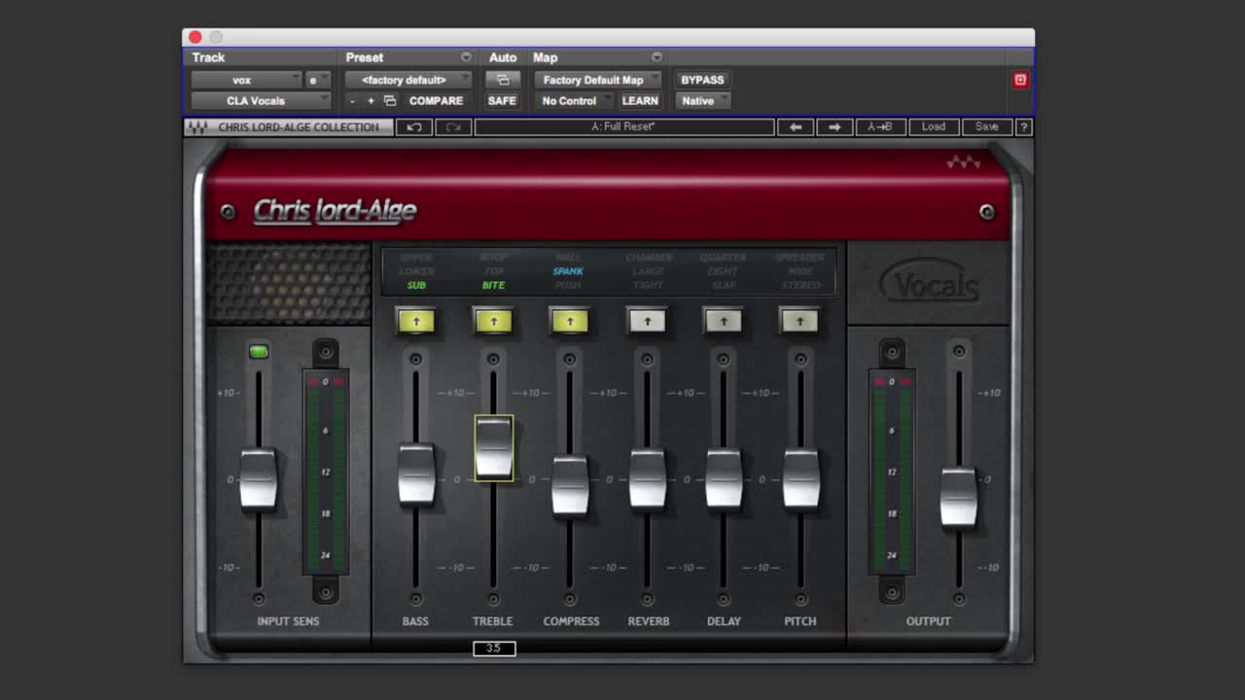The image size is (1245, 700).
Task: Click the TREBLE fader handle
Action: click(x=492, y=448)
